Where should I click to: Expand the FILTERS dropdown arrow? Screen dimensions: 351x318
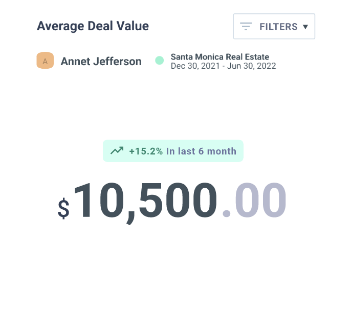305,27
